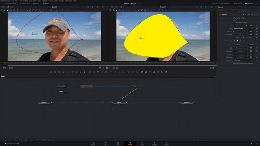Screen dimensions: 260x146
Task: Select the MediaOut1 node
Action: (186, 103)
